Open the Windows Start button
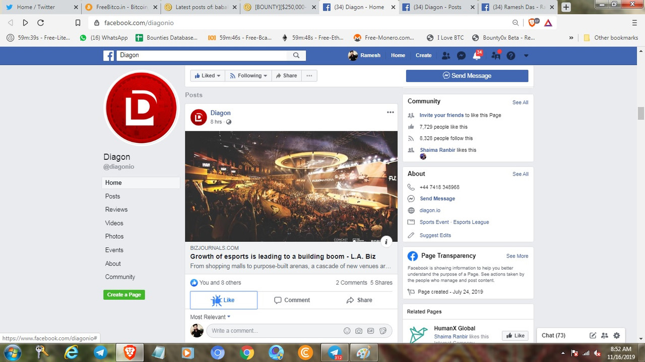 pos(12,352)
